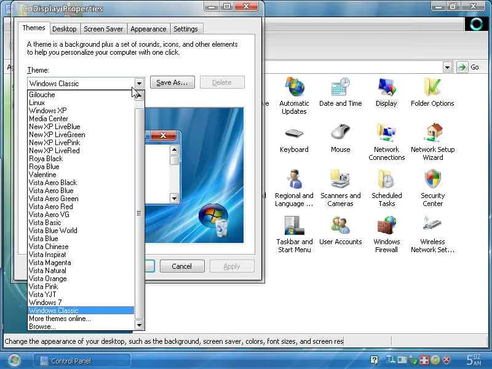Switch to the Appearance tab

point(148,29)
